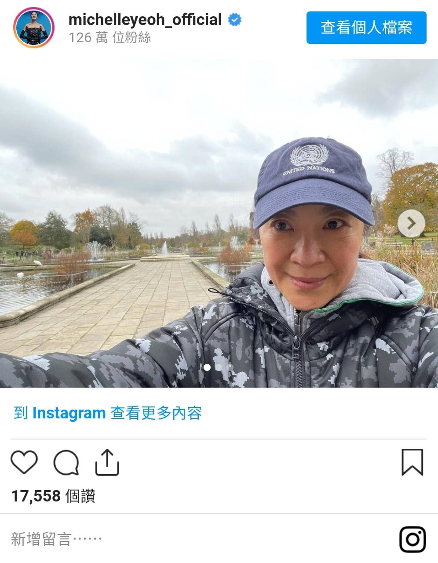Image resolution: width=438 pixels, height=563 pixels.
Task: Open the 查看個人檔案 profile button
Action: [x=366, y=28]
